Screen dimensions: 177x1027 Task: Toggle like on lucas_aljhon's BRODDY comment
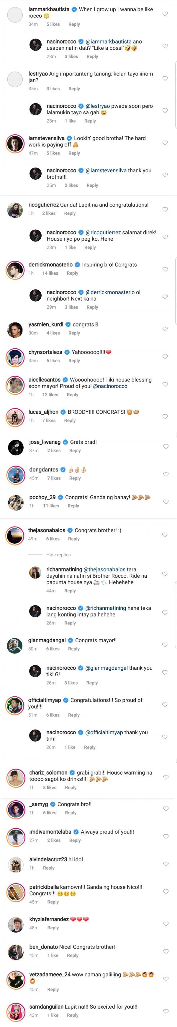(x=165, y=416)
